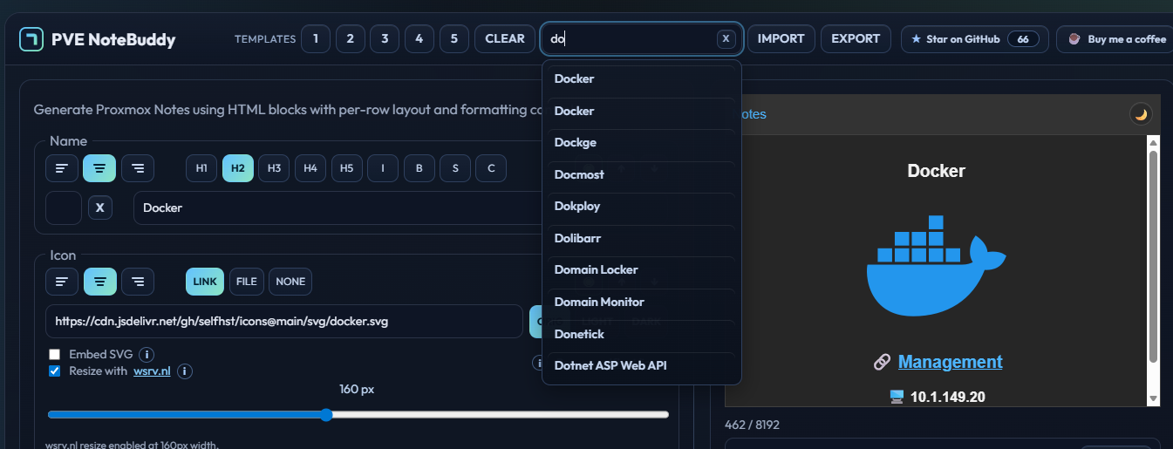Clear the search box with its X button
The width and height of the screenshot is (1173, 449).
(x=726, y=39)
